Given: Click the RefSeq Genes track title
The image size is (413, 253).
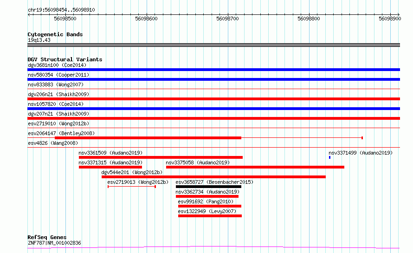Looking at the screenshot, I should [47, 237].
